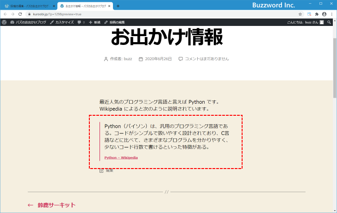The image size is (337, 213).
Task: Click the 編集 edit link below post
Action: [x=109, y=170]
